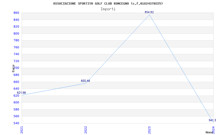Viewport: 216px width, 135px height.
Task: Click the line data point for 2022
Action: [x=86, y=83]
